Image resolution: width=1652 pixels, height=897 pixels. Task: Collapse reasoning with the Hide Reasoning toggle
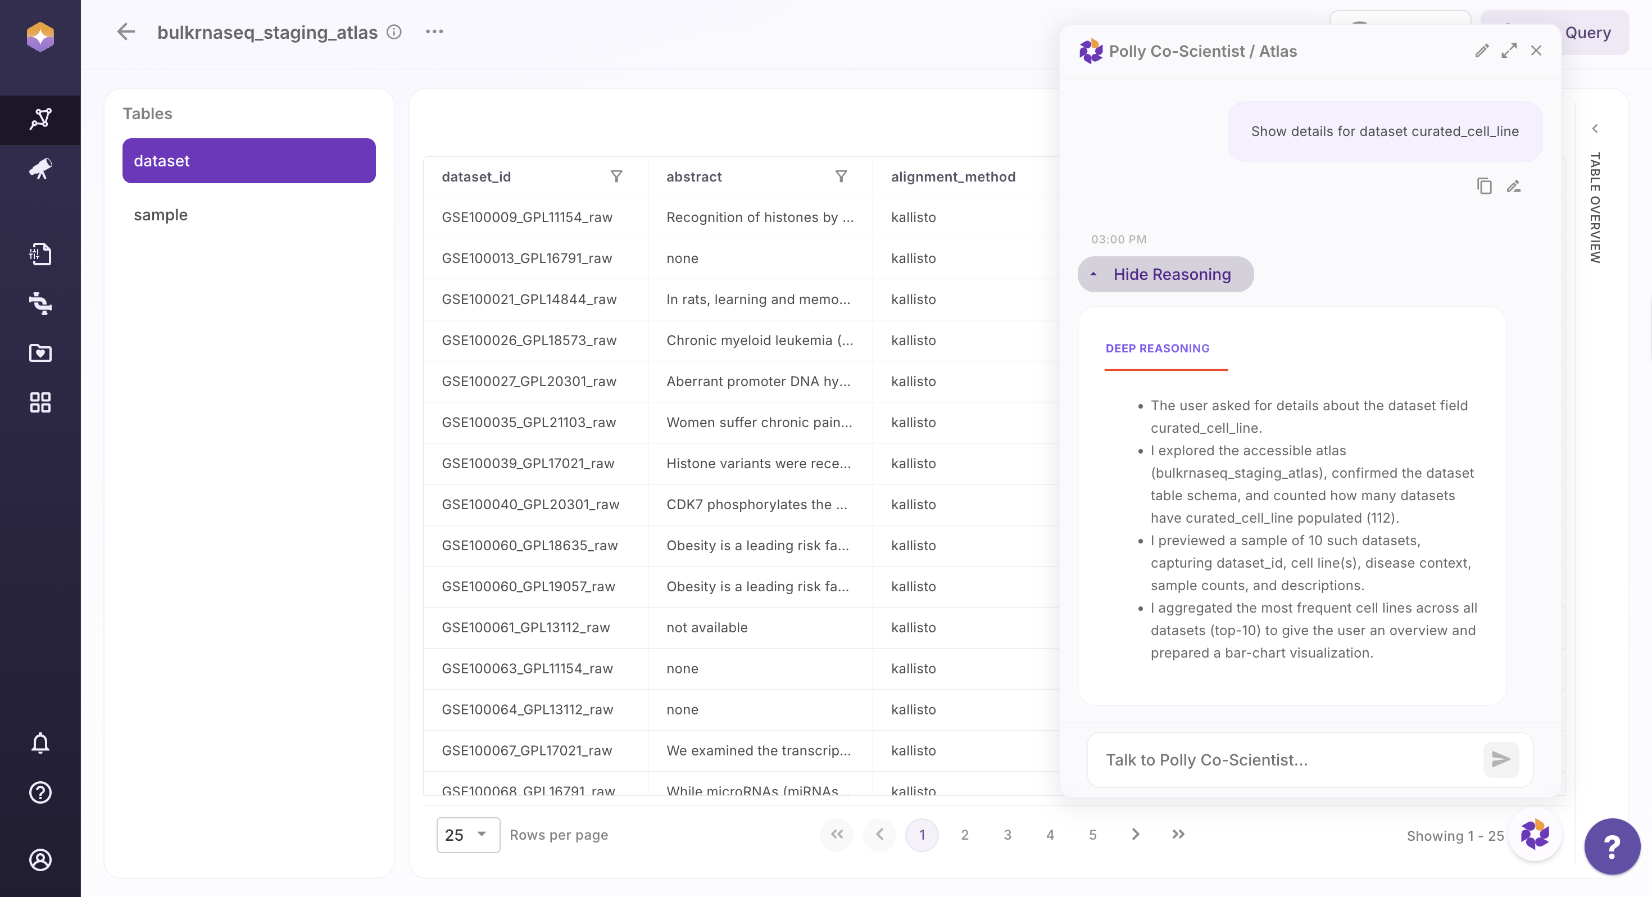coord(1165,274)
